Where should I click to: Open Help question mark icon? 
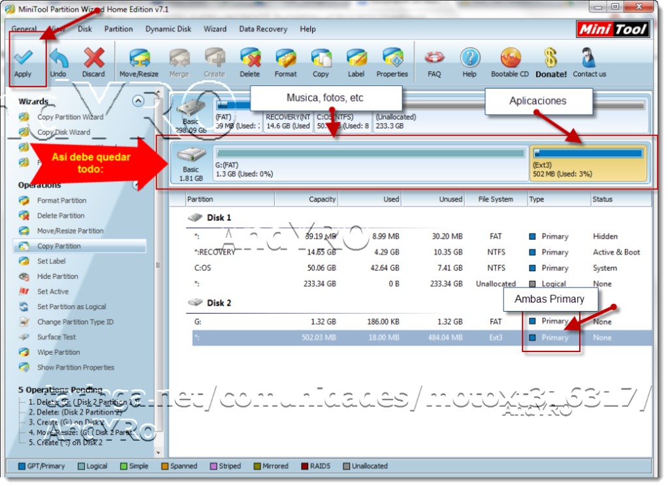[x=469, y=63]
